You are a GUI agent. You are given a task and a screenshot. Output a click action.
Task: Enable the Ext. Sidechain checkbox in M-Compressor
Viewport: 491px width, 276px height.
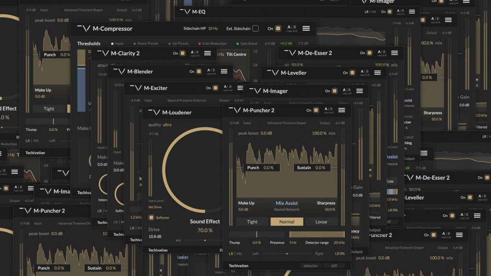click(x=256, y=29)
